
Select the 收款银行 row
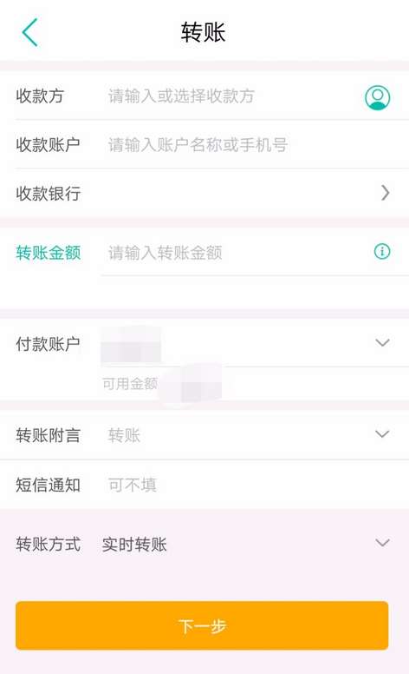click(204, 194)
